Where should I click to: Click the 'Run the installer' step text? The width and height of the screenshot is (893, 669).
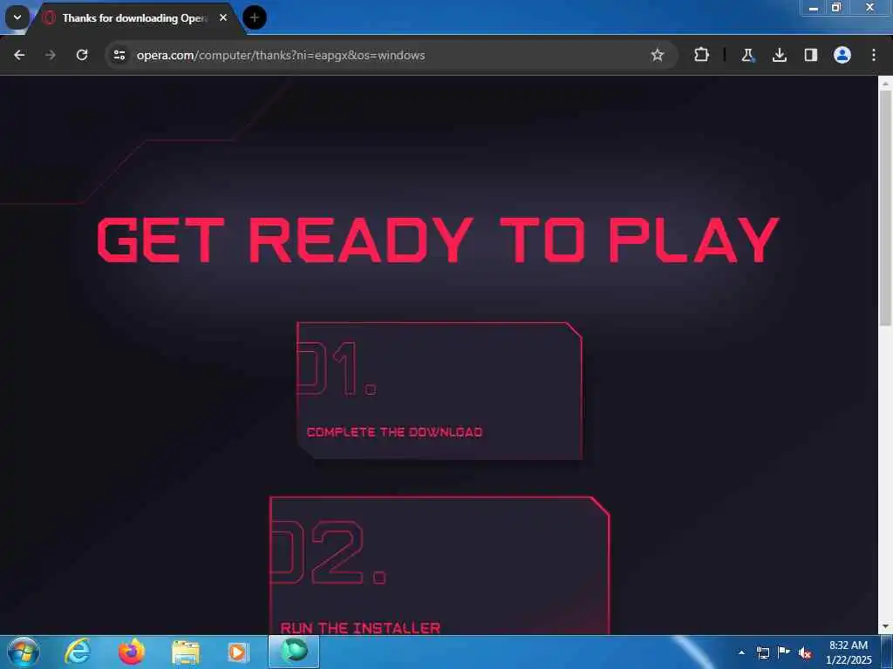pos(360,628)
